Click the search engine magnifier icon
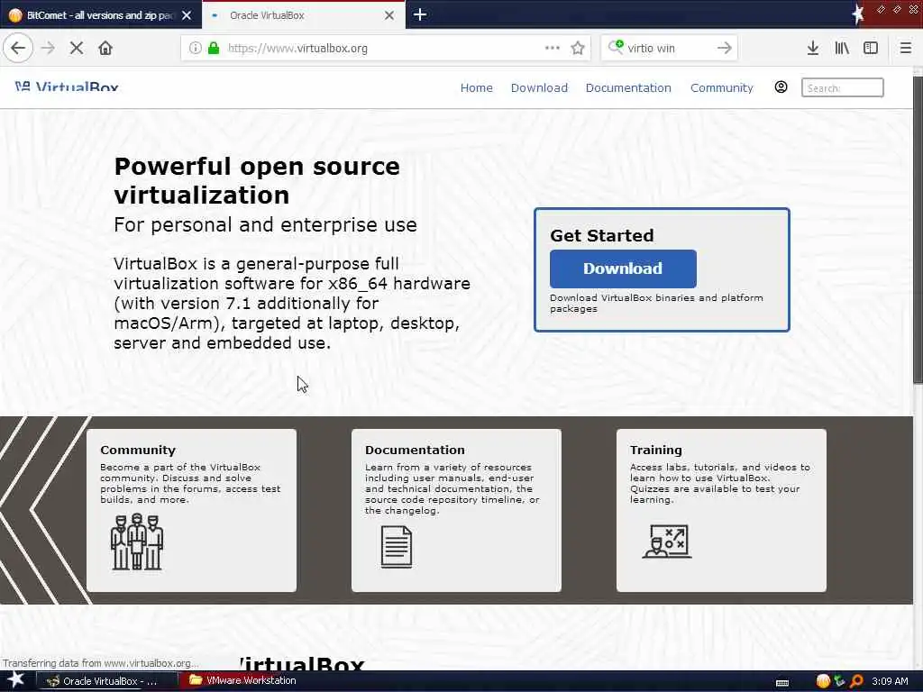The image size is (923, 692). [x=616, y=47]
